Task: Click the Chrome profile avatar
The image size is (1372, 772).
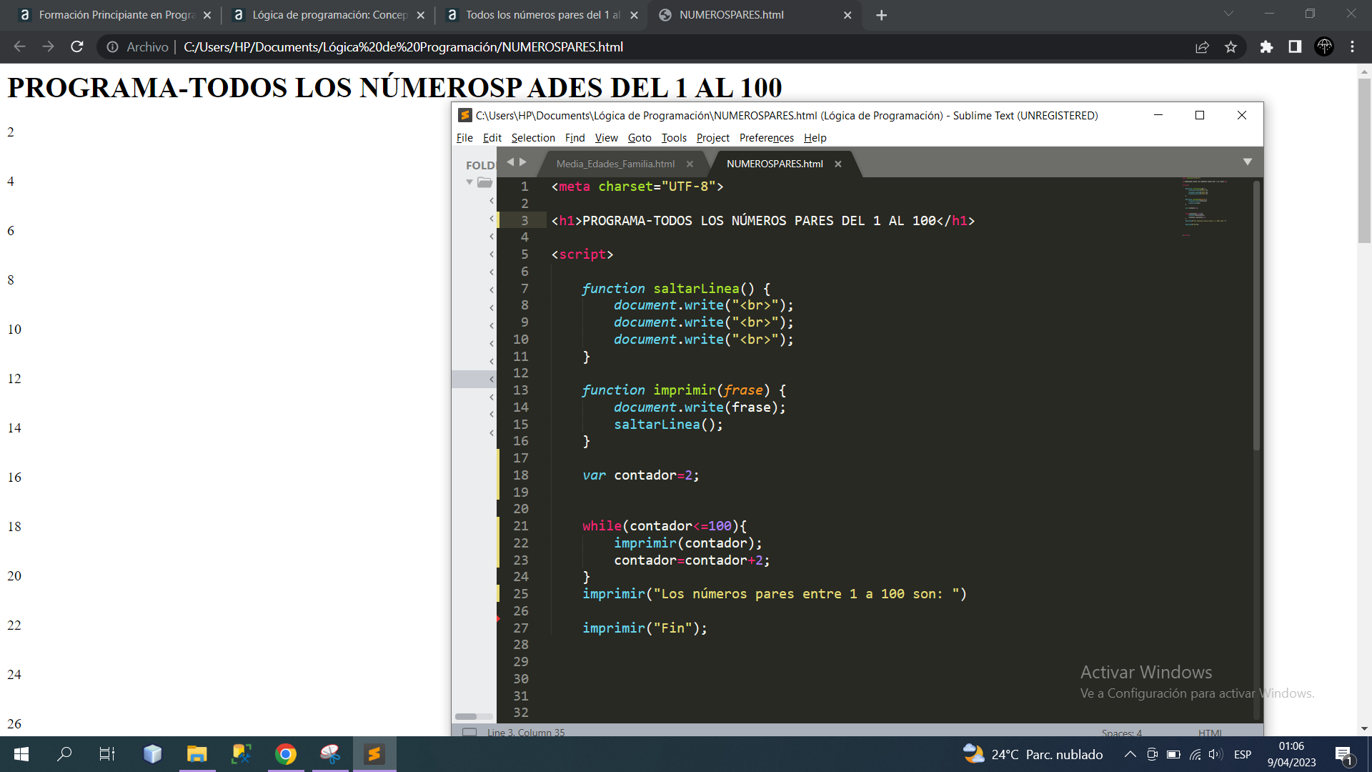Action: (x=1324, y=46)
